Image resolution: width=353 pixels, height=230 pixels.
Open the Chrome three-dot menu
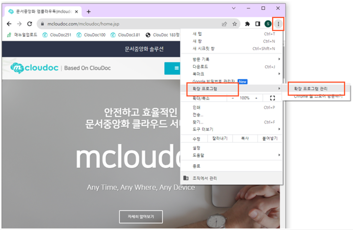278,24
